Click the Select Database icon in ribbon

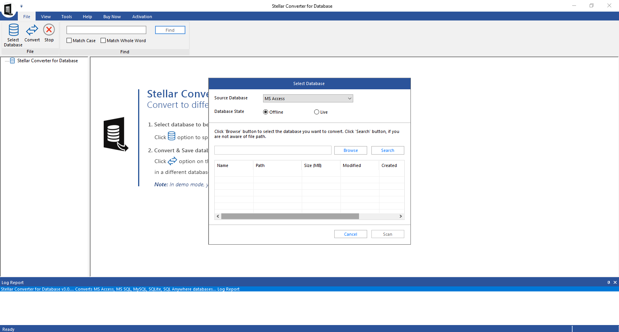(x=14, y=30)
